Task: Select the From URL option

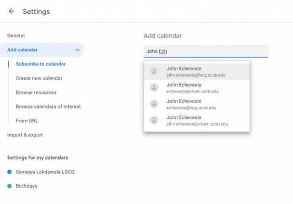Action: 27,121
